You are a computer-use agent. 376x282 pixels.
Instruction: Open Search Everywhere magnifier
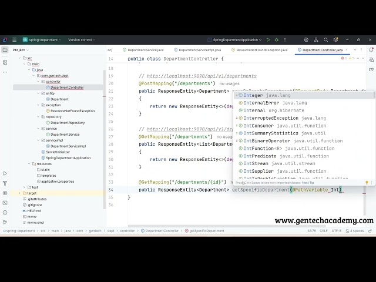click(325, 40)
